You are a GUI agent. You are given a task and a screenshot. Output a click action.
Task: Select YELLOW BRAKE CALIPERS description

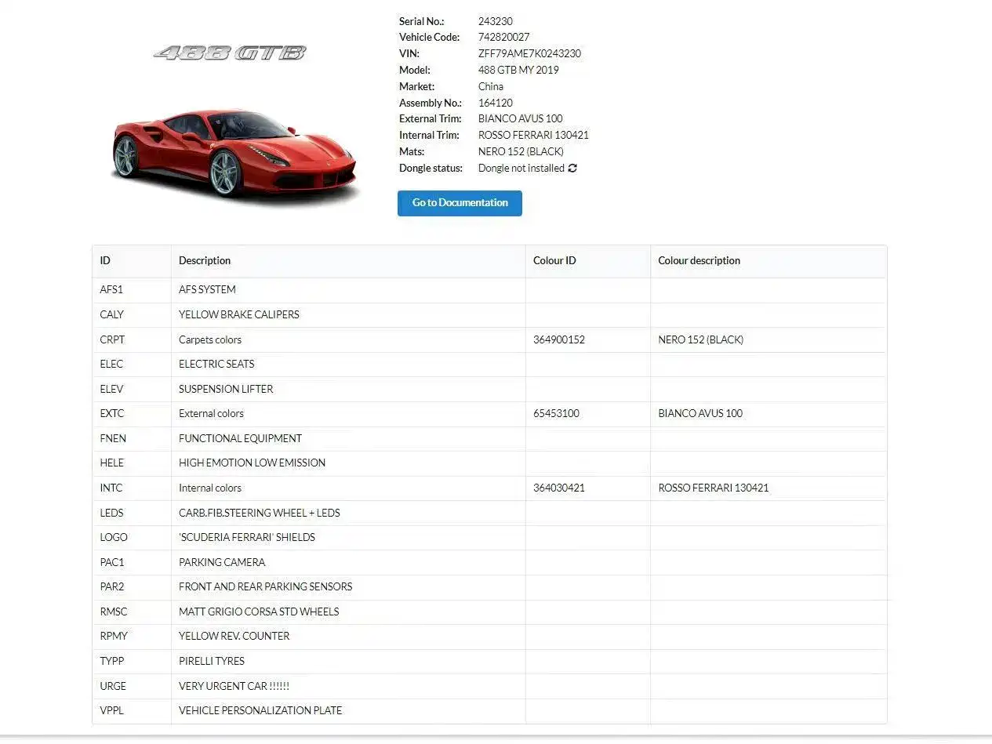(239, 315)
